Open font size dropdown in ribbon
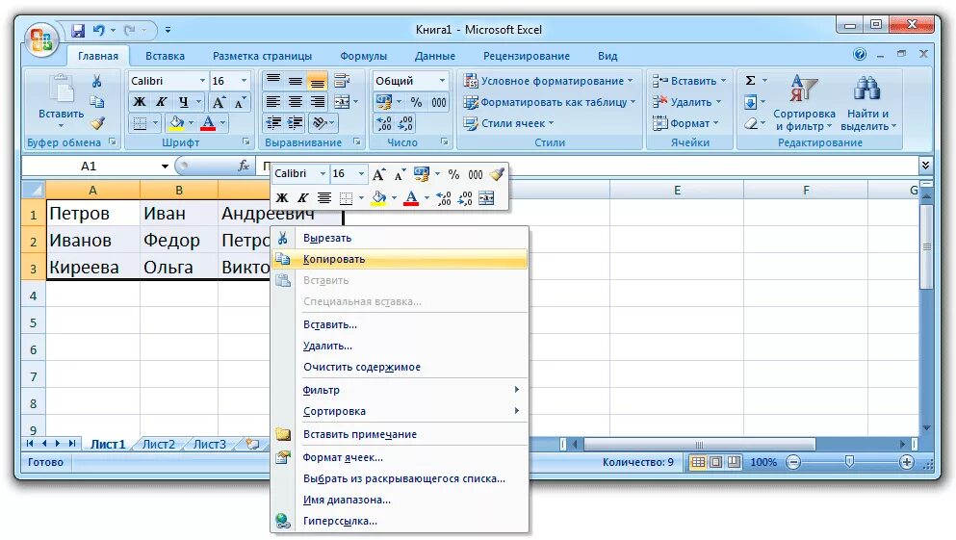 (244, 81)
